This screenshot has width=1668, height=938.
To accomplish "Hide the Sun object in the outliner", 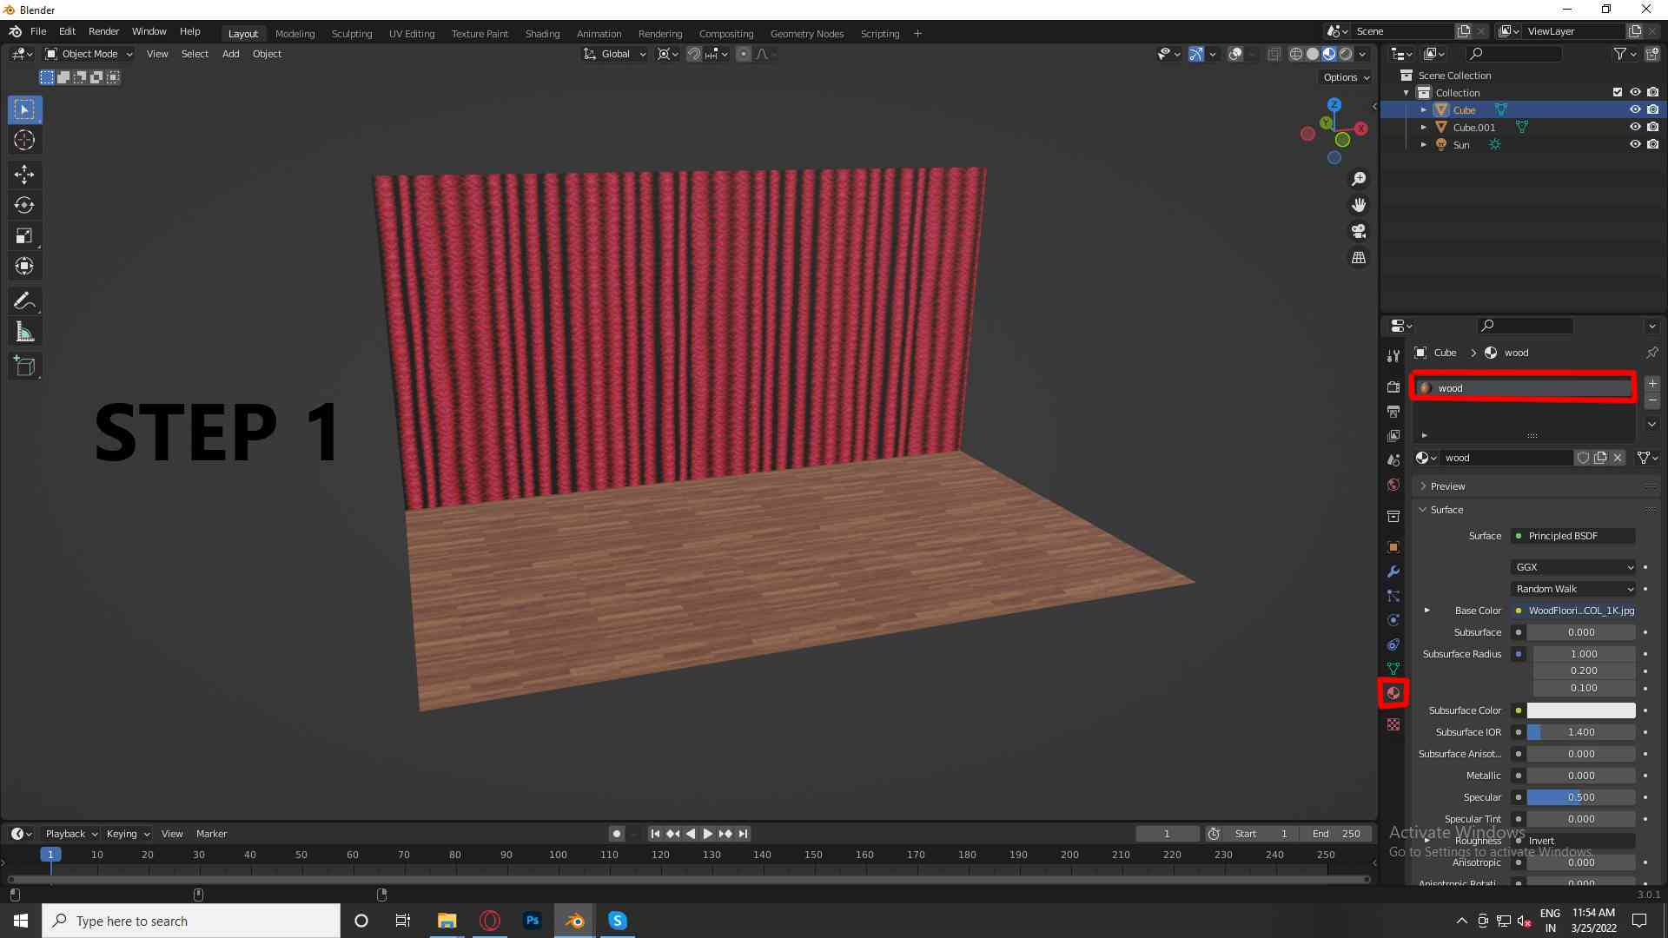I will [1636, 144].
